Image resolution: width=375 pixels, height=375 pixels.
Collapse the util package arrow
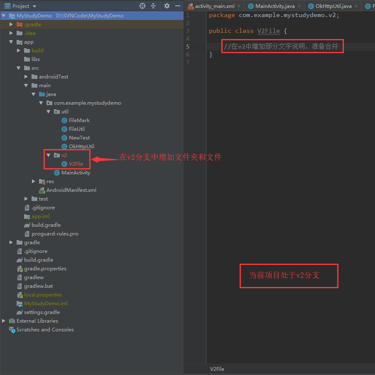[49, 112]
